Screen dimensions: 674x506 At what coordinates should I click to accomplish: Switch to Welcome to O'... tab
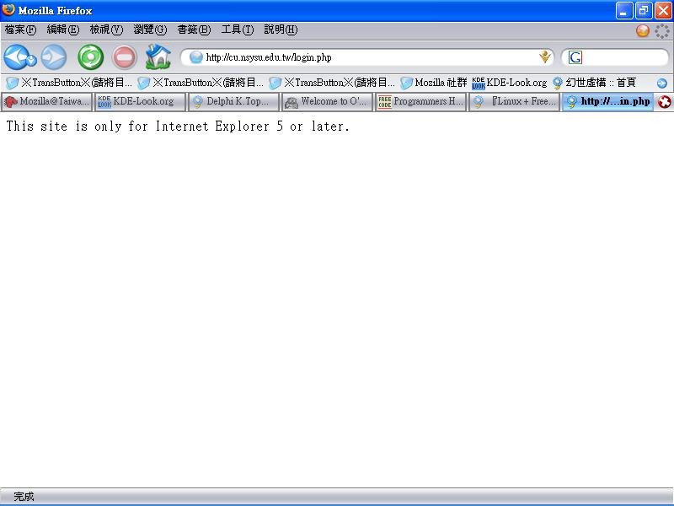click(x=328, y=101)
